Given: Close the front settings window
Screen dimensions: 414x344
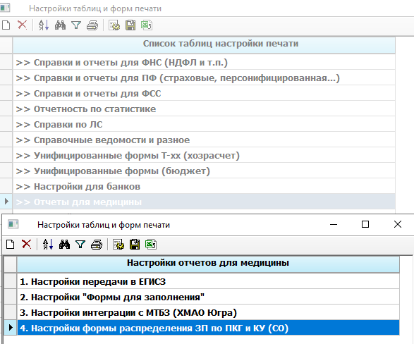Looking at the screenshot, I should coord(398,224).
